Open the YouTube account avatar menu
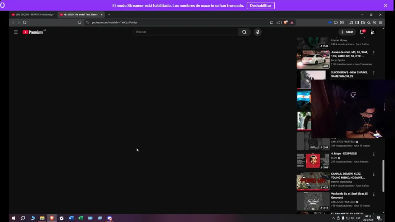395x222 pixels. pyautogui.click(x=372, y=32)
